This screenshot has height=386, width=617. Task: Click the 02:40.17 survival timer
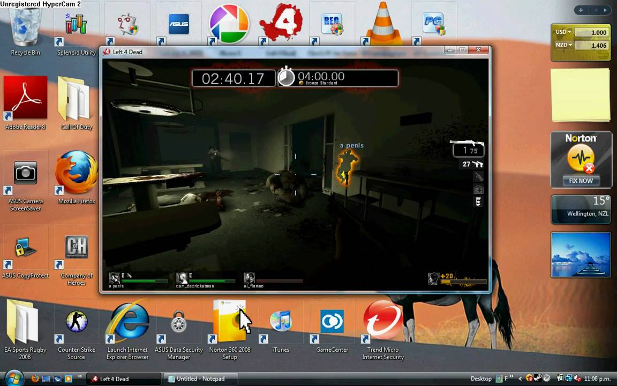[233, 78]
